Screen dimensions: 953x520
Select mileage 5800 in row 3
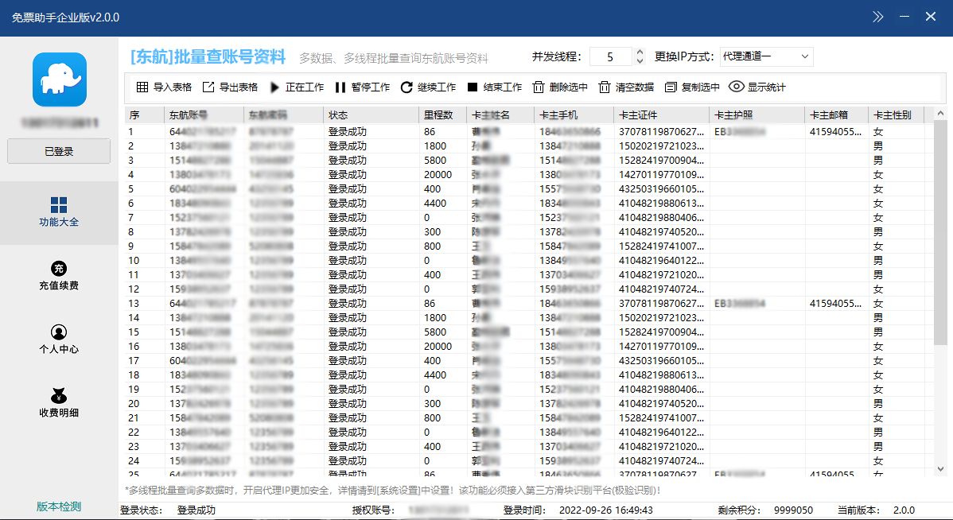(x=435, y=161)
